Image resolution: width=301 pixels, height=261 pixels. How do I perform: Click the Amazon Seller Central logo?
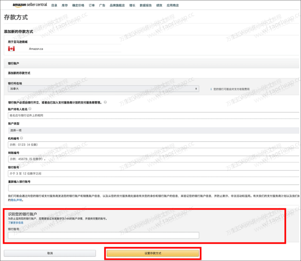[30, 5]
